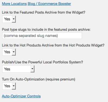Expand the Featured Posts Archive Yes dropdown
The width and height of the screenshot is (108, 102).
click(x=9, y=19)
